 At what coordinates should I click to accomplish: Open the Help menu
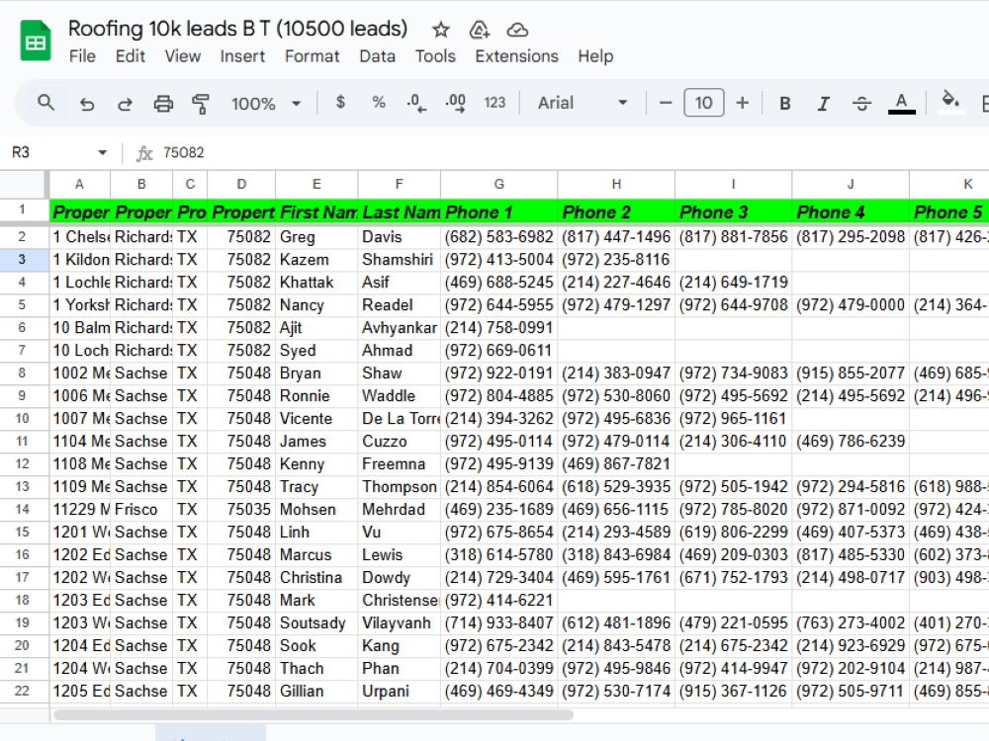tap(595, 56)
